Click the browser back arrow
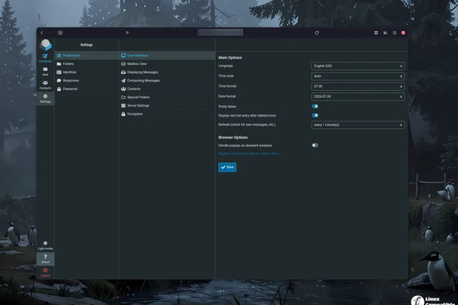 pyautogui.click(x=42, y=33)
